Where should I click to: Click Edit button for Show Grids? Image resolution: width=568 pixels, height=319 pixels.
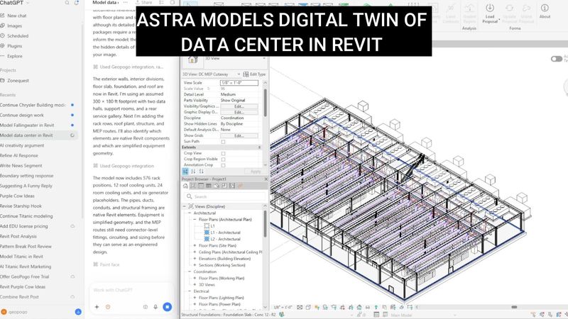click(x=239, y=135)
